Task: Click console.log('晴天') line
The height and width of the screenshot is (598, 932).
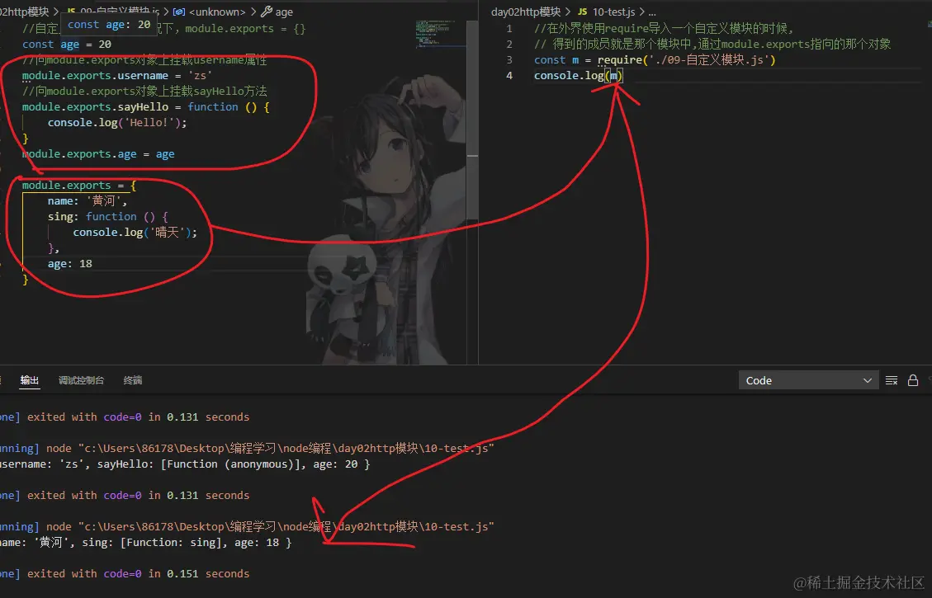Action: [135, 233]
